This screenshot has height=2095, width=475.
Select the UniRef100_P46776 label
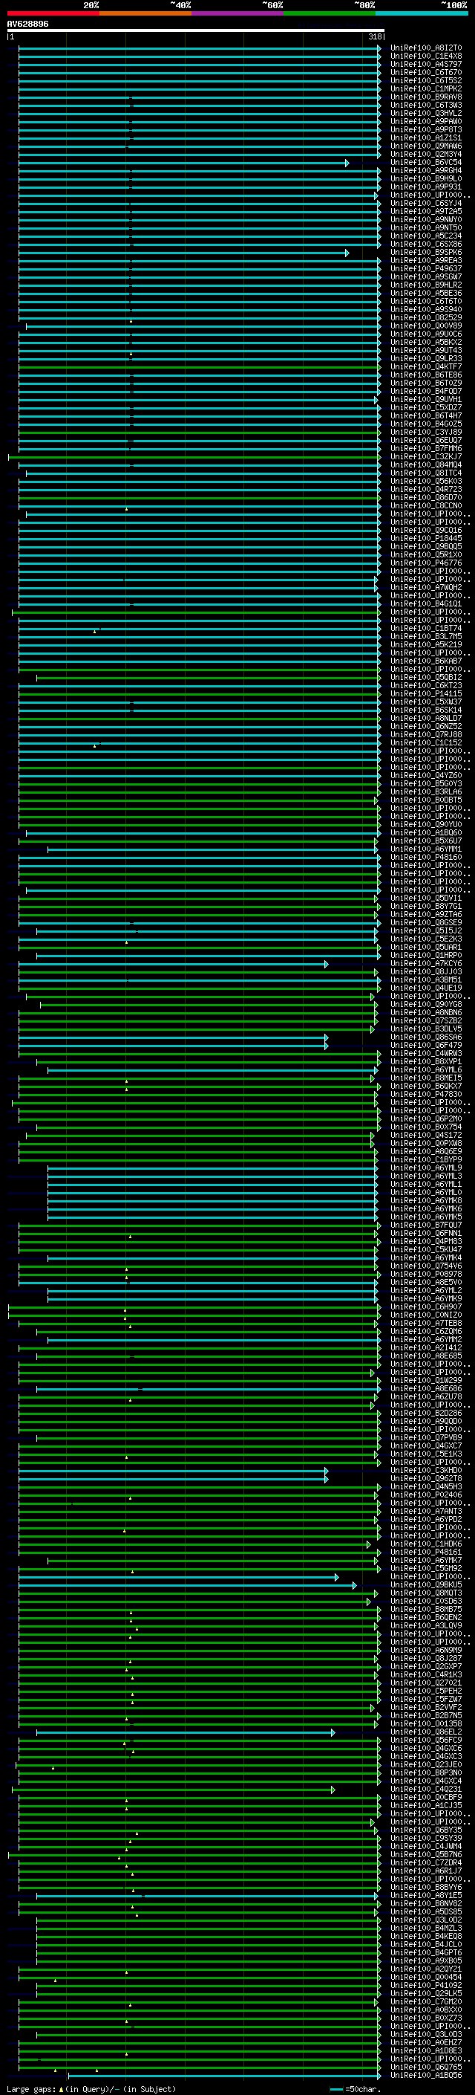click(426, 563)
